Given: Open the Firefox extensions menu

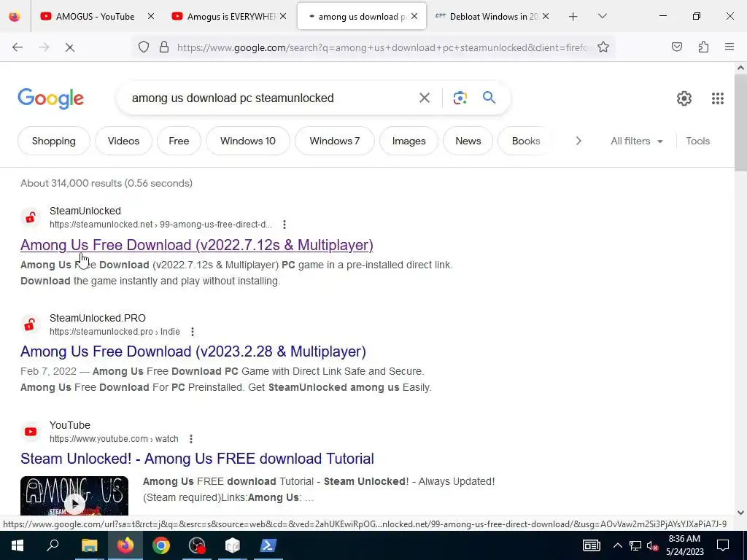Looking at the screenshot, I should [x=703, y=47].
